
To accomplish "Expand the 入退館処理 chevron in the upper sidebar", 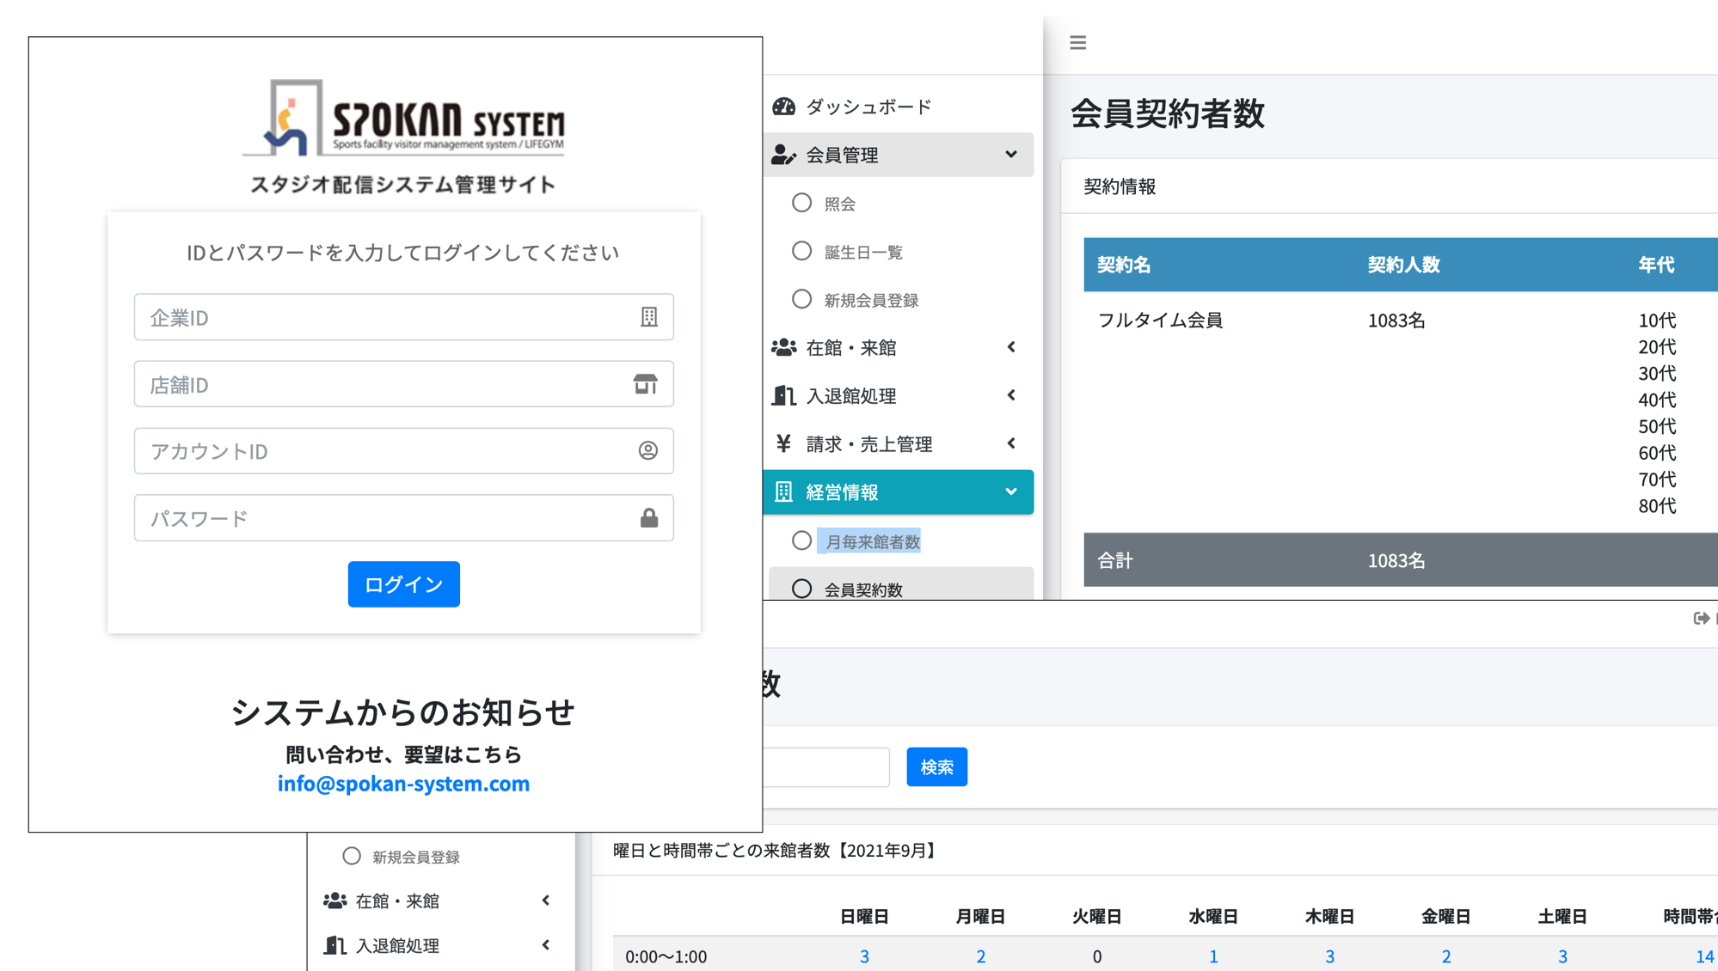I will pyautogui.click(x=1011, y=395).
